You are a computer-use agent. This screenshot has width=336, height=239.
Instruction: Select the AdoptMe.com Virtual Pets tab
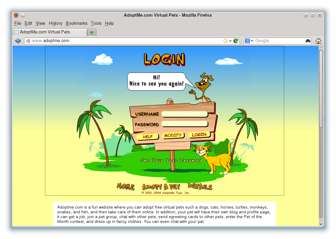pos(50,32)
